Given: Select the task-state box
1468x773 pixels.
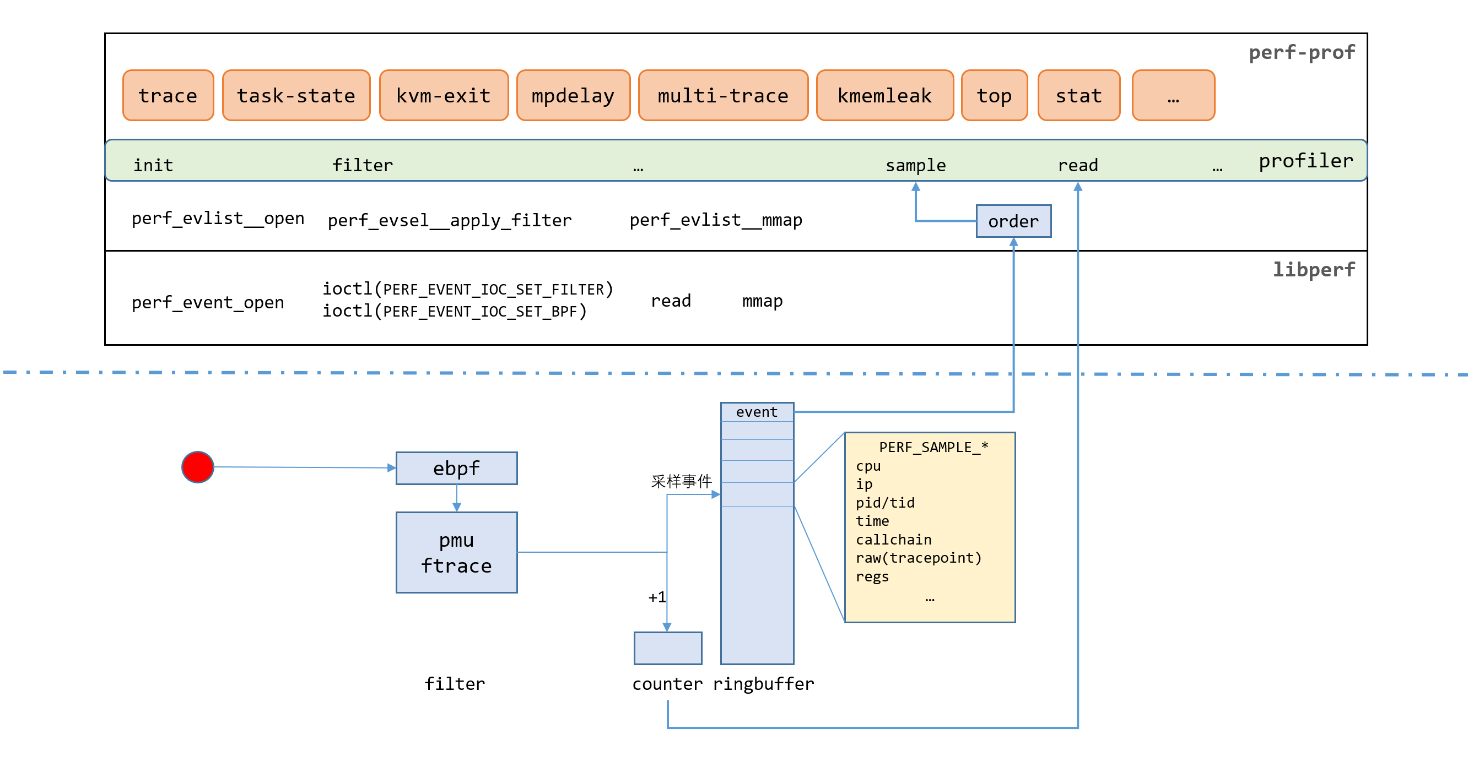Looking at the screenshot, I should tap(296, 96).
